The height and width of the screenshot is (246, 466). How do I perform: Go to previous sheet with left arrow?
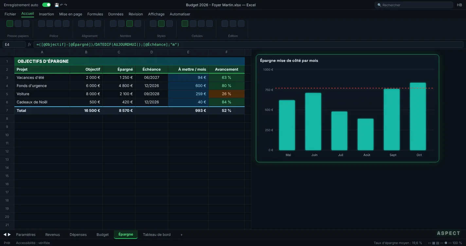pyautogui.click(x=5, y=235)
